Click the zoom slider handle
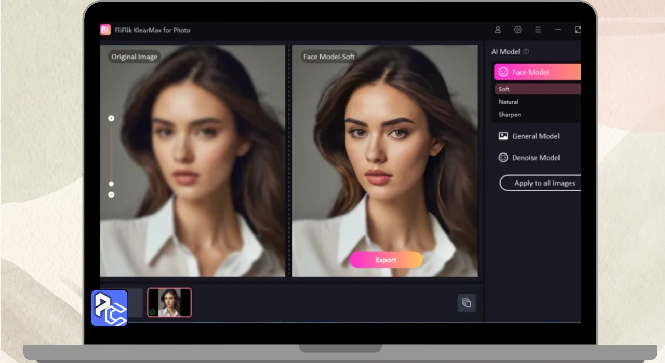 click(x=111, y=184)
